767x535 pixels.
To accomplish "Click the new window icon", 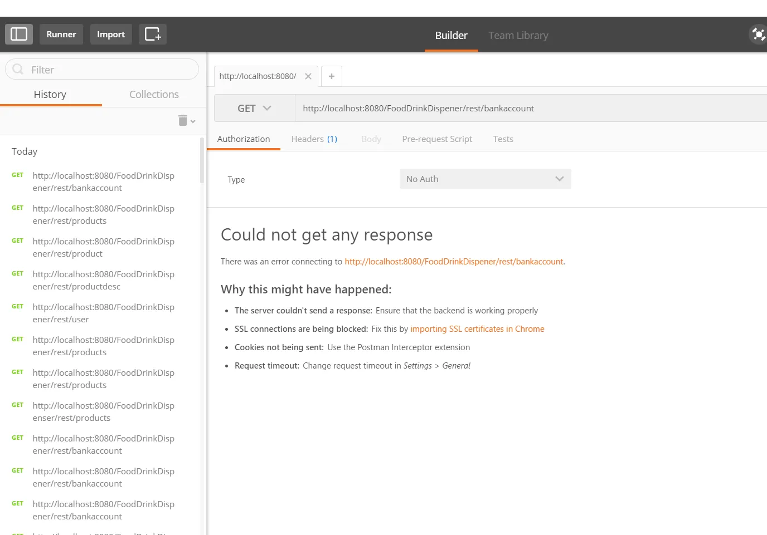I will coord(152,34).
